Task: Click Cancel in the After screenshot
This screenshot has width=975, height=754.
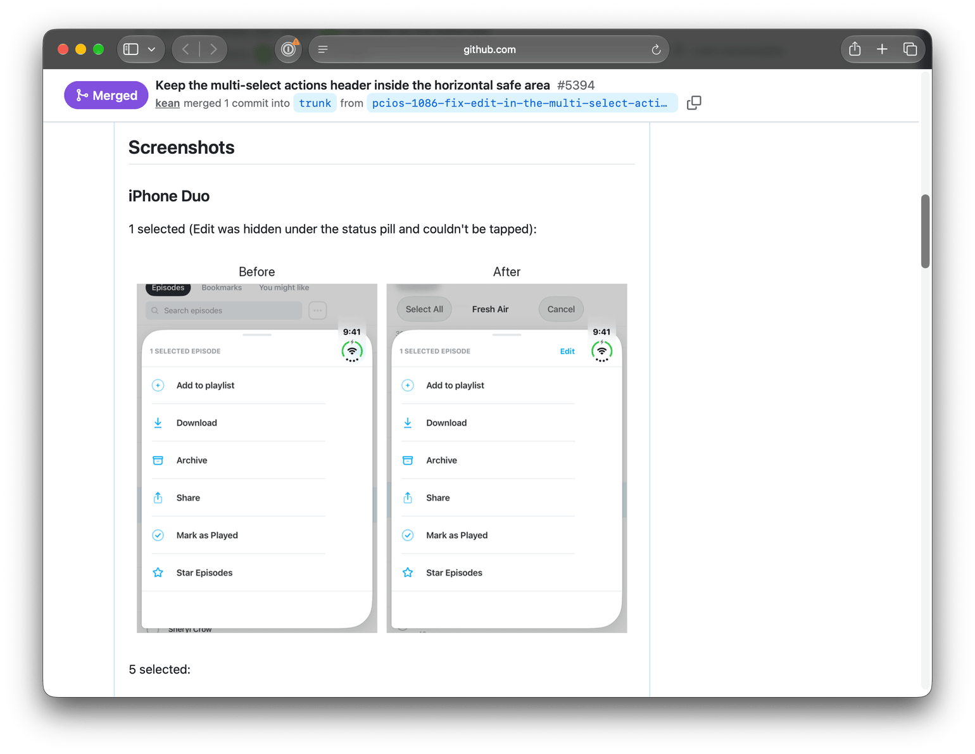Action: 561,309
